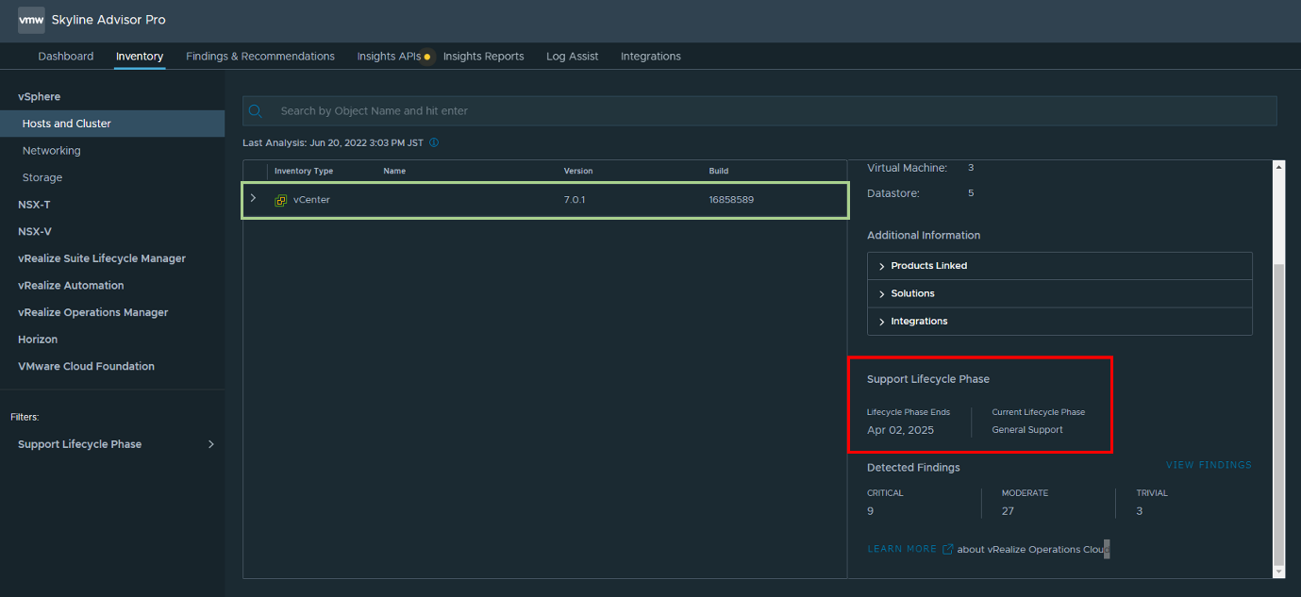1301x597 pixels.
Task: Select Networking in the sidebar
Action: click(52, 151)
